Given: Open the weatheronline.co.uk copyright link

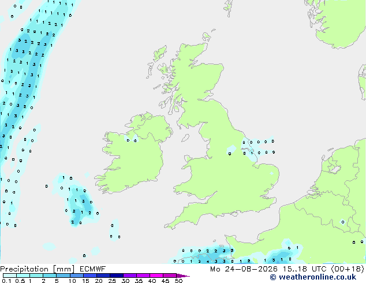Looking at the screenshot, I should (313, 277).
